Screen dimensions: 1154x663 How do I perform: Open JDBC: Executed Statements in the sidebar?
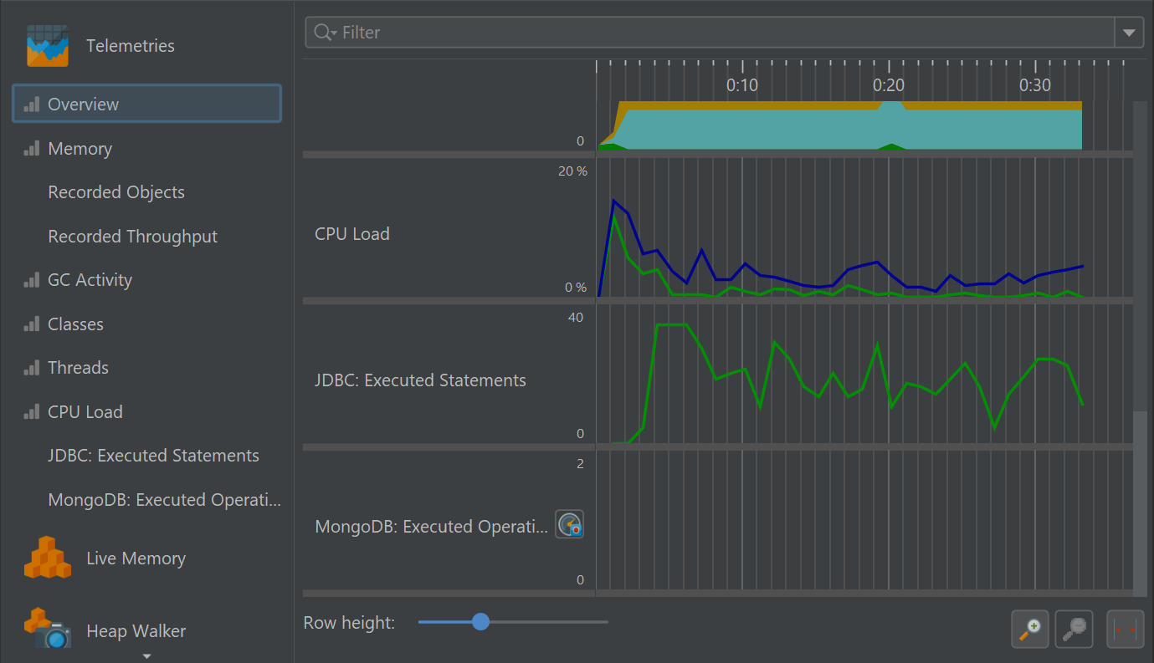point(153,456)
